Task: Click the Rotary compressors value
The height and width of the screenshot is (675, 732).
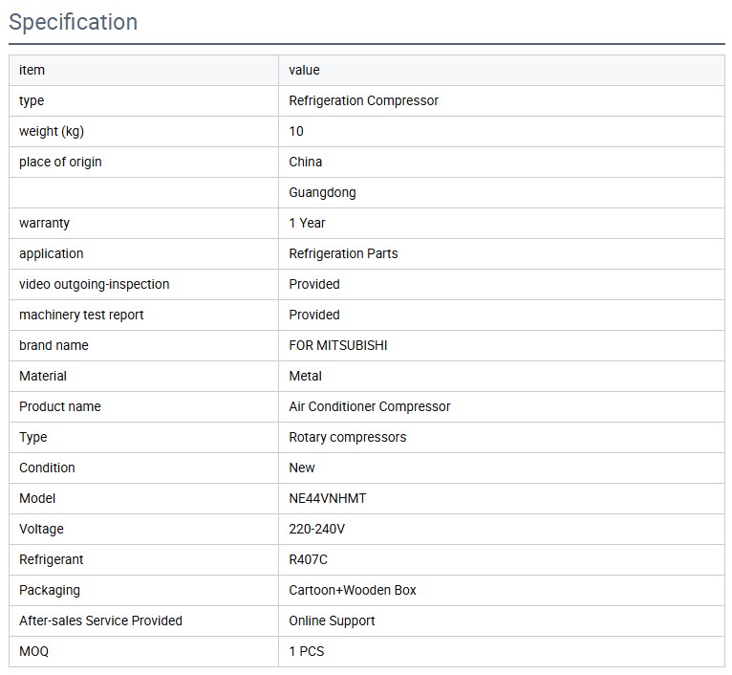Action: click(347, 437)
